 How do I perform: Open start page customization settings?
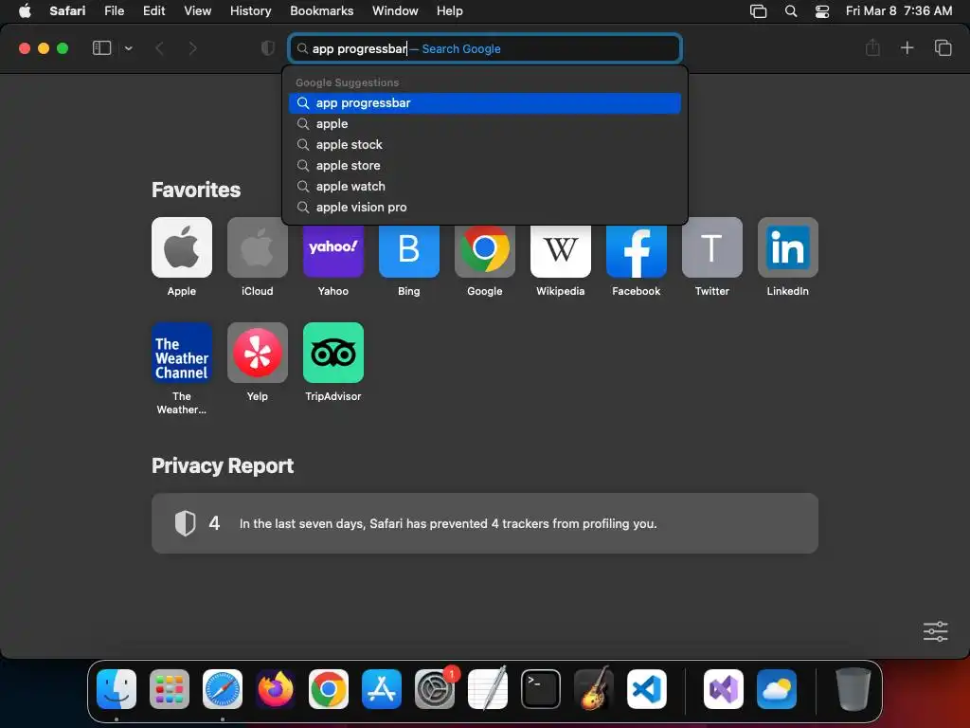coord(935,631)
